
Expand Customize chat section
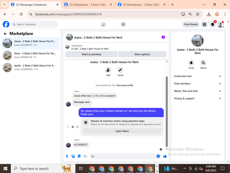click(197, 76)
